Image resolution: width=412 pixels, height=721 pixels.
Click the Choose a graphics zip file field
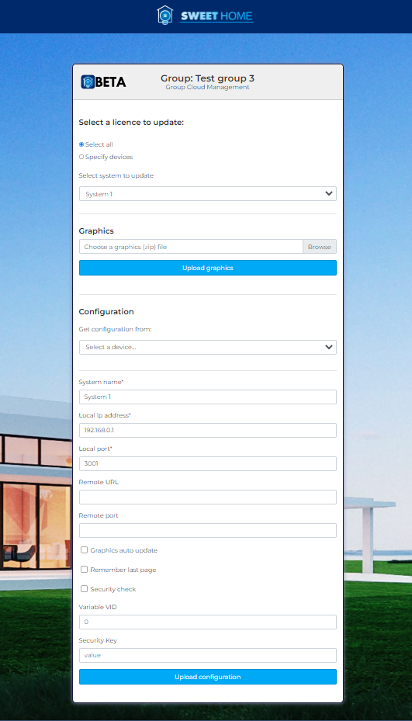pyautogui.click(x=191, y=247)
